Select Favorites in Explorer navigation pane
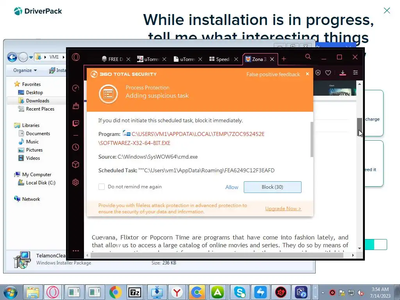Viewport: 400px width, 300px height. click(31, 84)
